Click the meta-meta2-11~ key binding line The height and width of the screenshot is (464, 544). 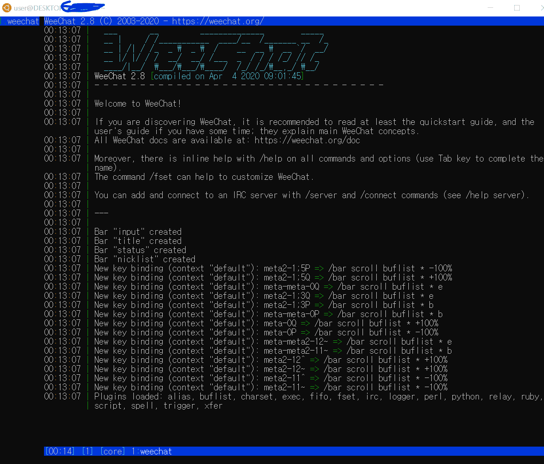tap(273, 351)
